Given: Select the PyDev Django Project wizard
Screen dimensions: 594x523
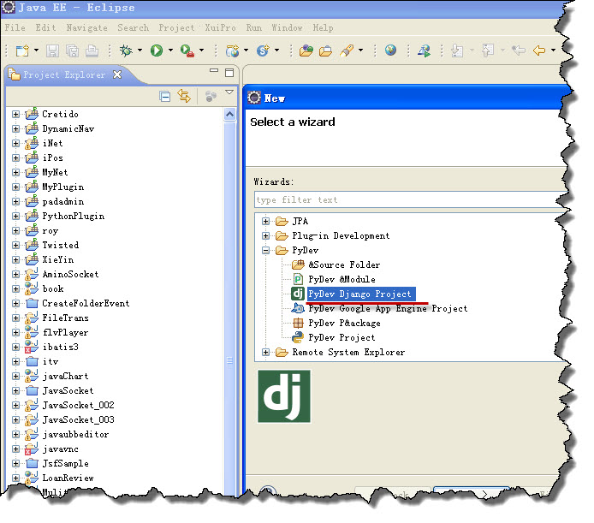Looking at the screenshot, I should [x=359, y=294].
